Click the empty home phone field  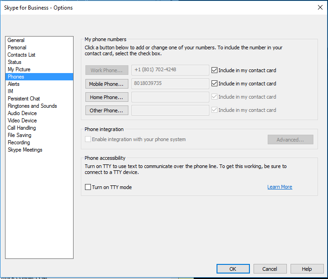click(170, 97)
